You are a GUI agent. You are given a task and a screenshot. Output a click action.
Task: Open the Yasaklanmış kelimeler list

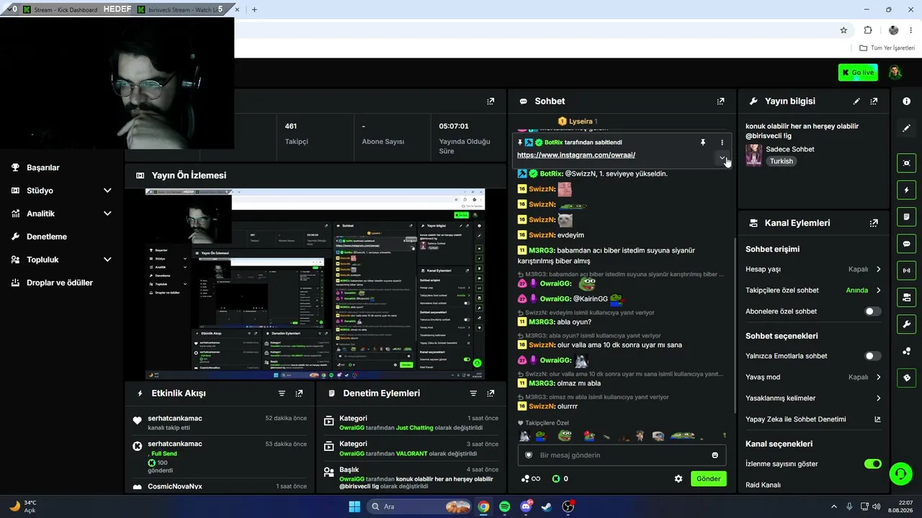(x=813, y=398)
